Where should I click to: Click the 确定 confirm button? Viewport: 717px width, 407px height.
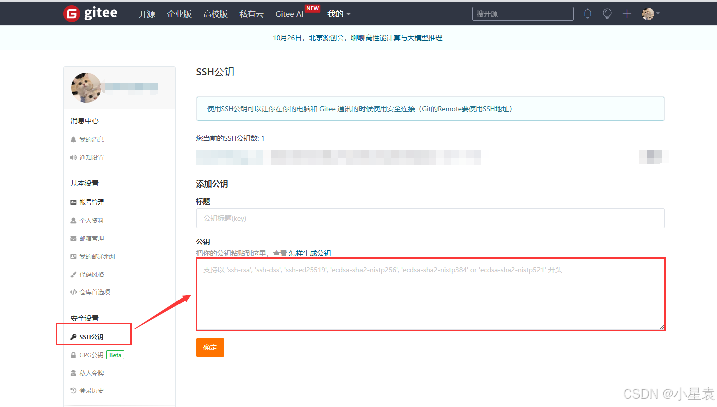click(x=210, y=347)
